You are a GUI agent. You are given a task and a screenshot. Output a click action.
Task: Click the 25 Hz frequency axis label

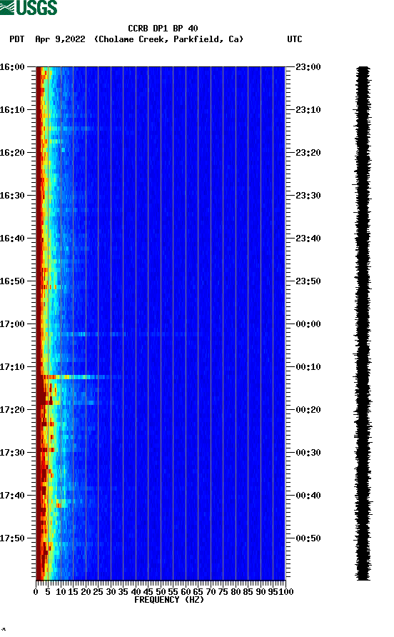pos(98,592)
